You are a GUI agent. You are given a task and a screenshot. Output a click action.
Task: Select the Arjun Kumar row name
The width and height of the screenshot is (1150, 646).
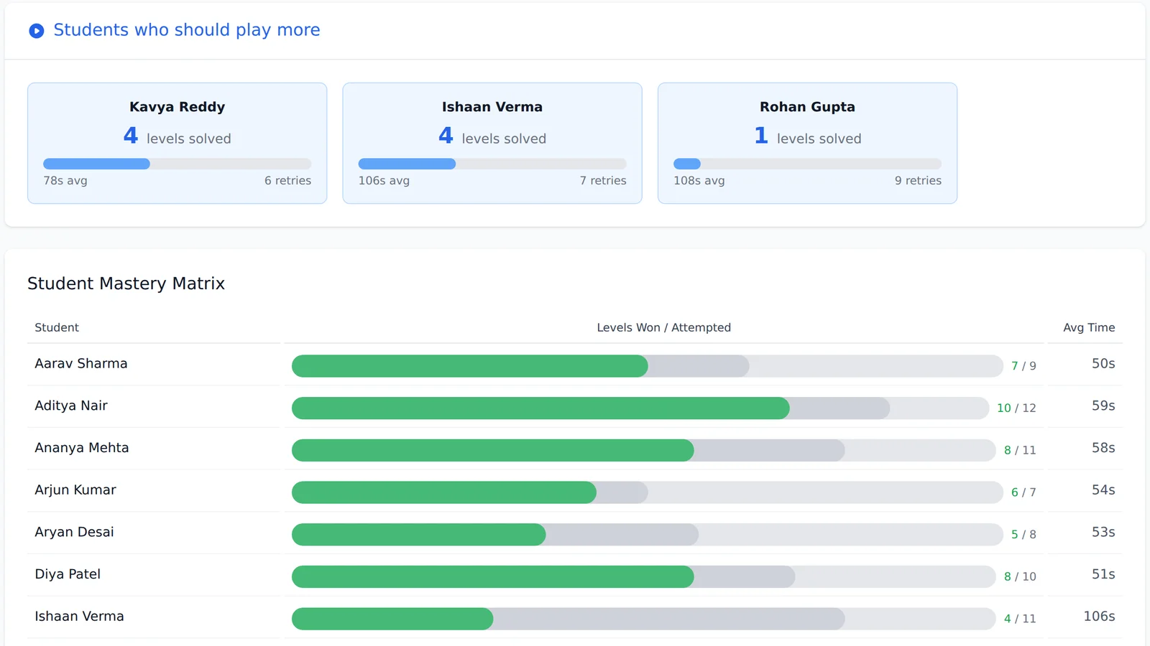(x=75, y=490)
